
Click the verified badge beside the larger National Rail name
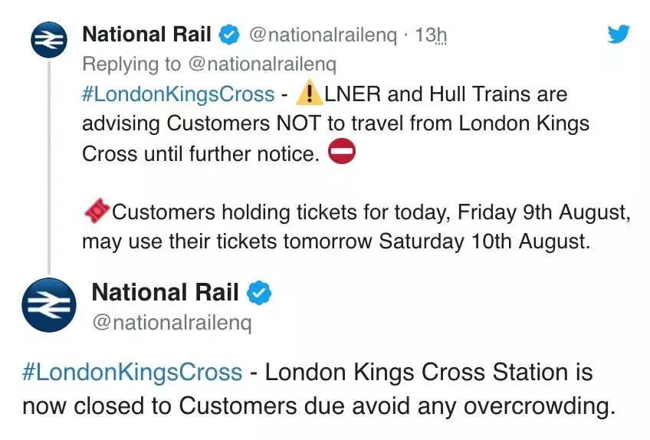pyautogui.click(x=260, y=293)
